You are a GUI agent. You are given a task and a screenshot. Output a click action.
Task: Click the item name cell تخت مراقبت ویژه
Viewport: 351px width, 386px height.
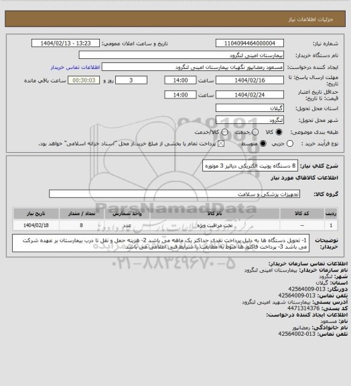point(214,225)
